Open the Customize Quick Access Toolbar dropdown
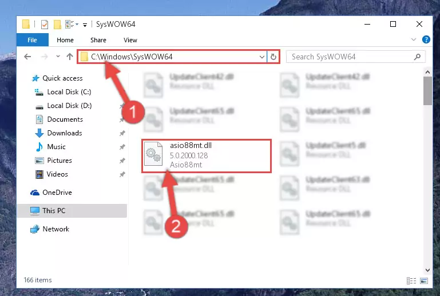 (85, 25)
